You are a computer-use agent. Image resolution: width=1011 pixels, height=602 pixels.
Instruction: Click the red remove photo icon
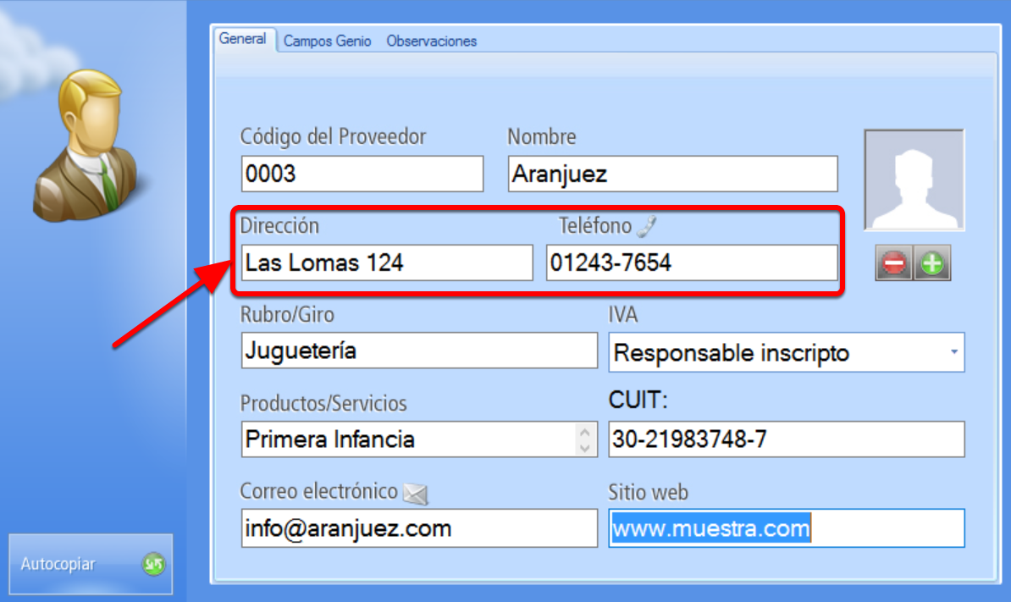(x=893, y=263)
